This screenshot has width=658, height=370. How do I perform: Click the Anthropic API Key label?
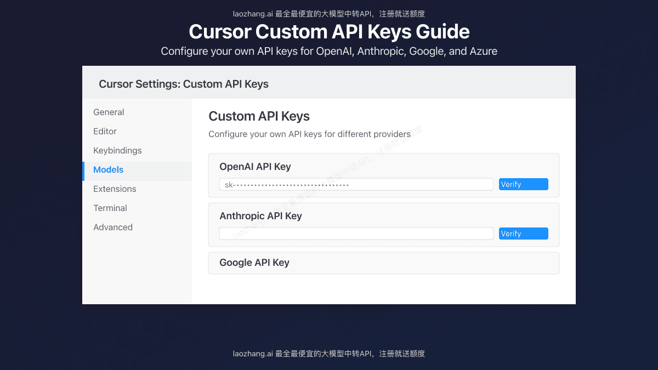click(x=260, y=216)
